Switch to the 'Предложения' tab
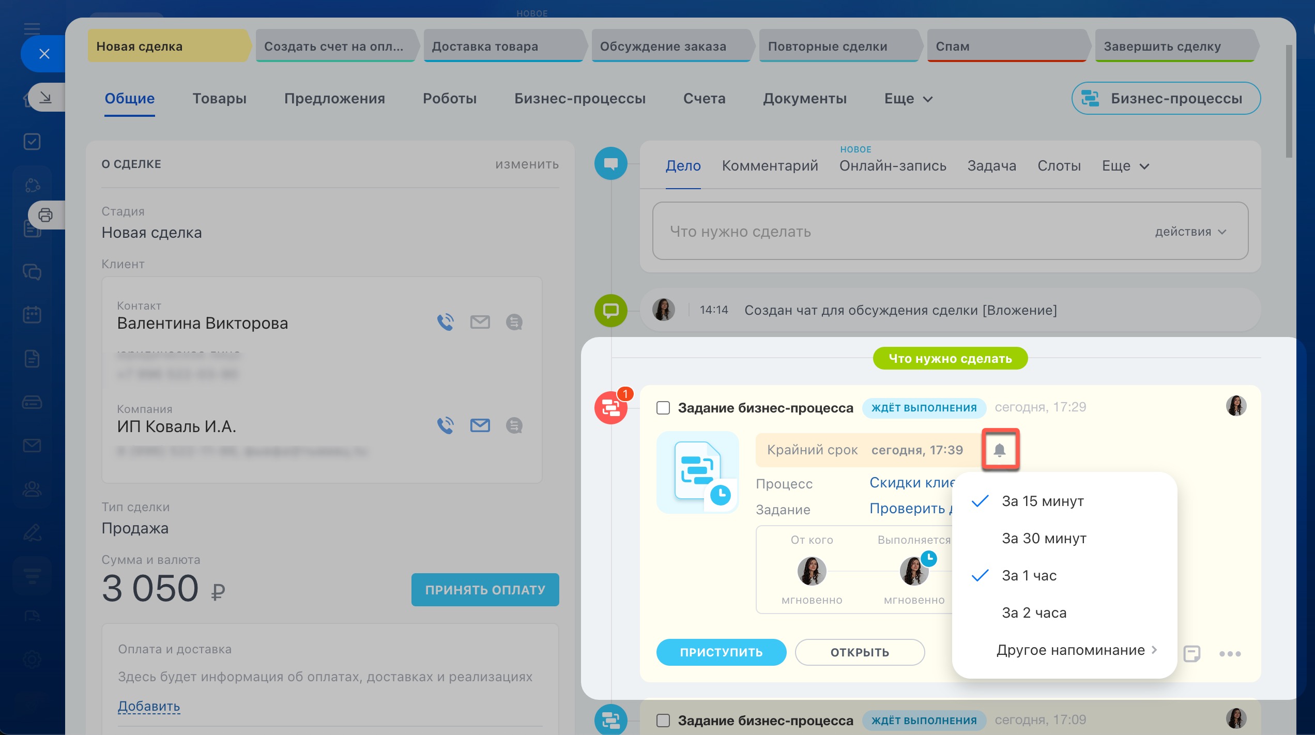1315x735 pixels. tap(334, 98)
